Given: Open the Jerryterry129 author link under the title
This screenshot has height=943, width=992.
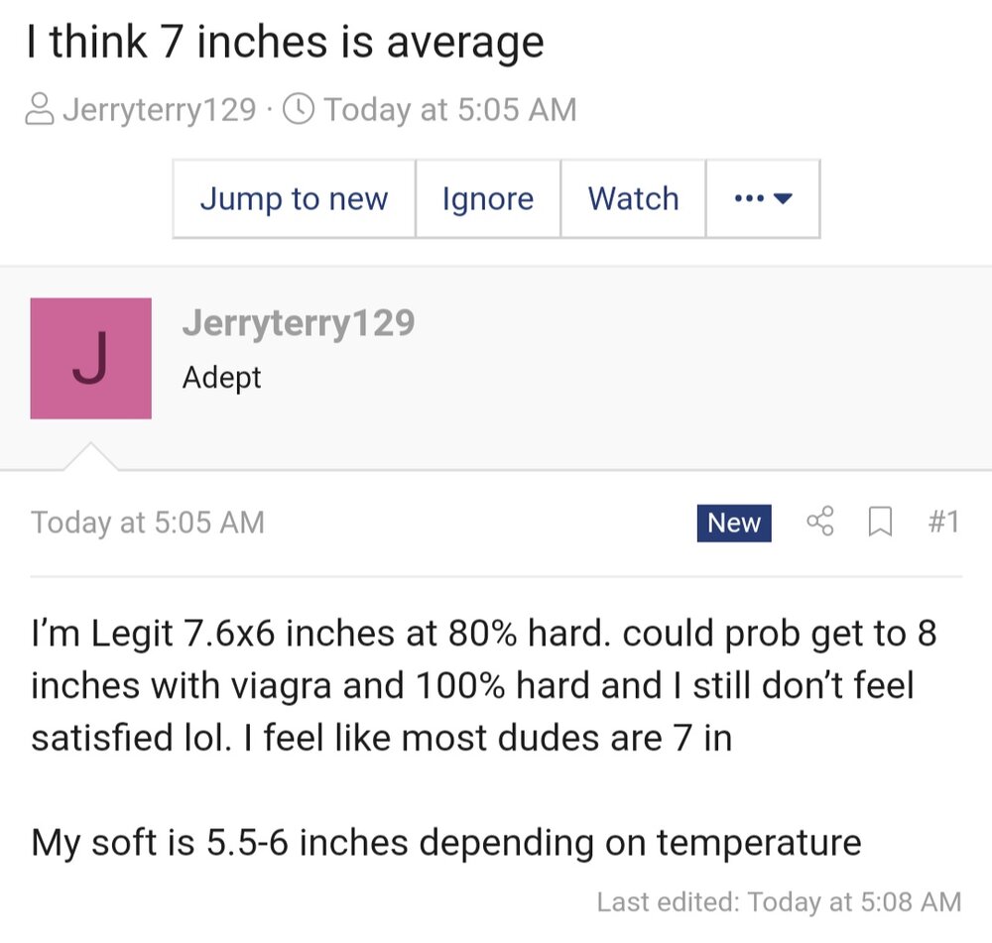Looking at the screenshot, I should coord(159,108).
